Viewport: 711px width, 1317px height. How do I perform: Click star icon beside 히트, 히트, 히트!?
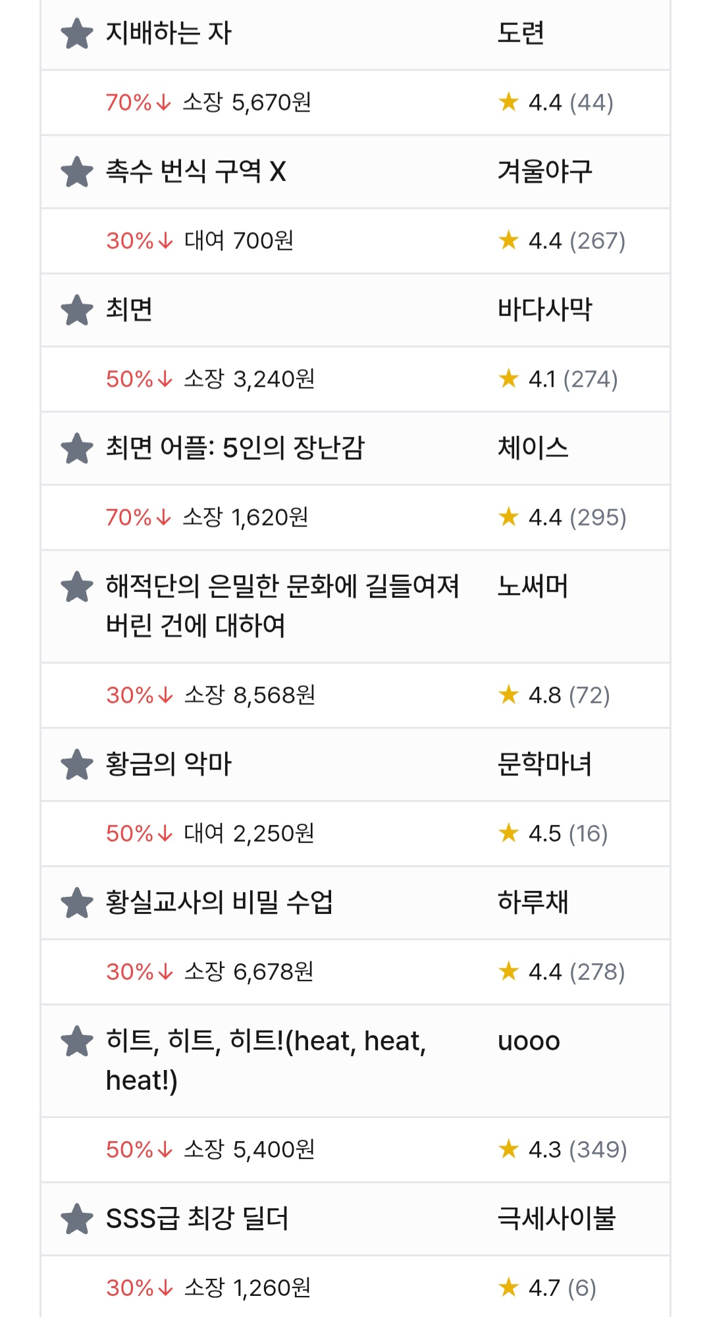pos(77,1041)
